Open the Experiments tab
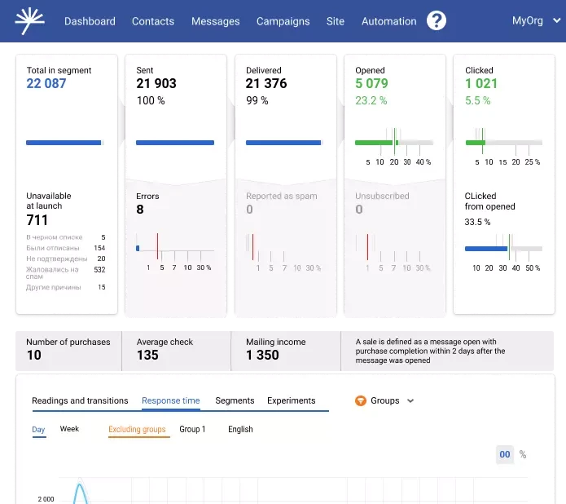Viewport: 566px width, 504px height. (x=291, y=400)
